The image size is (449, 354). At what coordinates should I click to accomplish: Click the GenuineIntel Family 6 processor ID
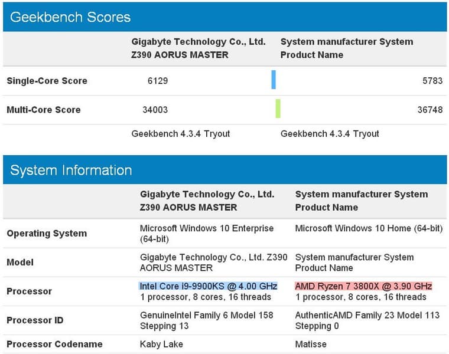point(206,320)
